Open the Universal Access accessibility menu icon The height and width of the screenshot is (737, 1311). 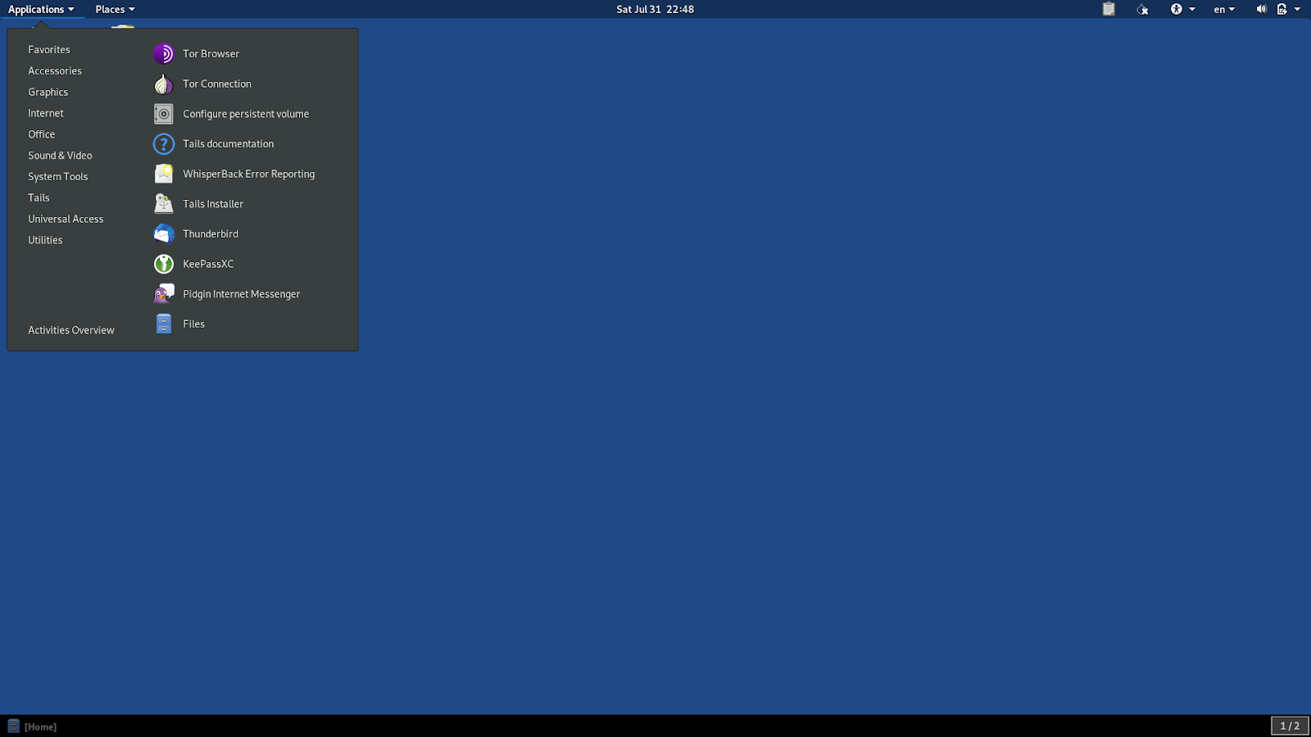1177,9
